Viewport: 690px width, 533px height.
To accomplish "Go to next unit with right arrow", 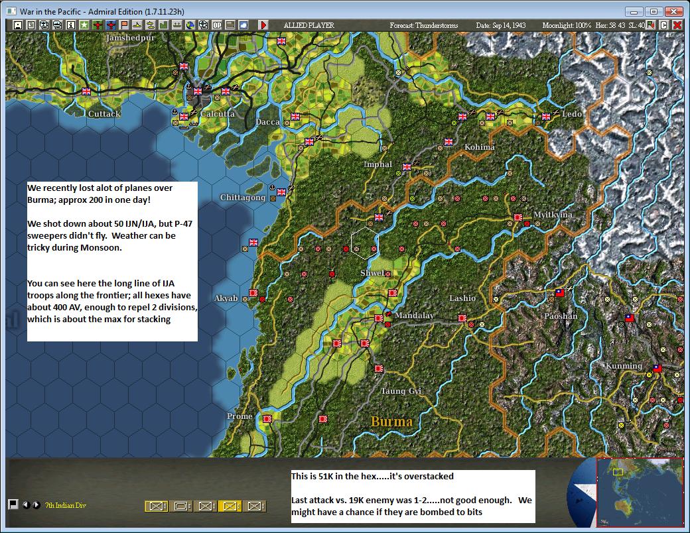I will click(x=36, y=505).
